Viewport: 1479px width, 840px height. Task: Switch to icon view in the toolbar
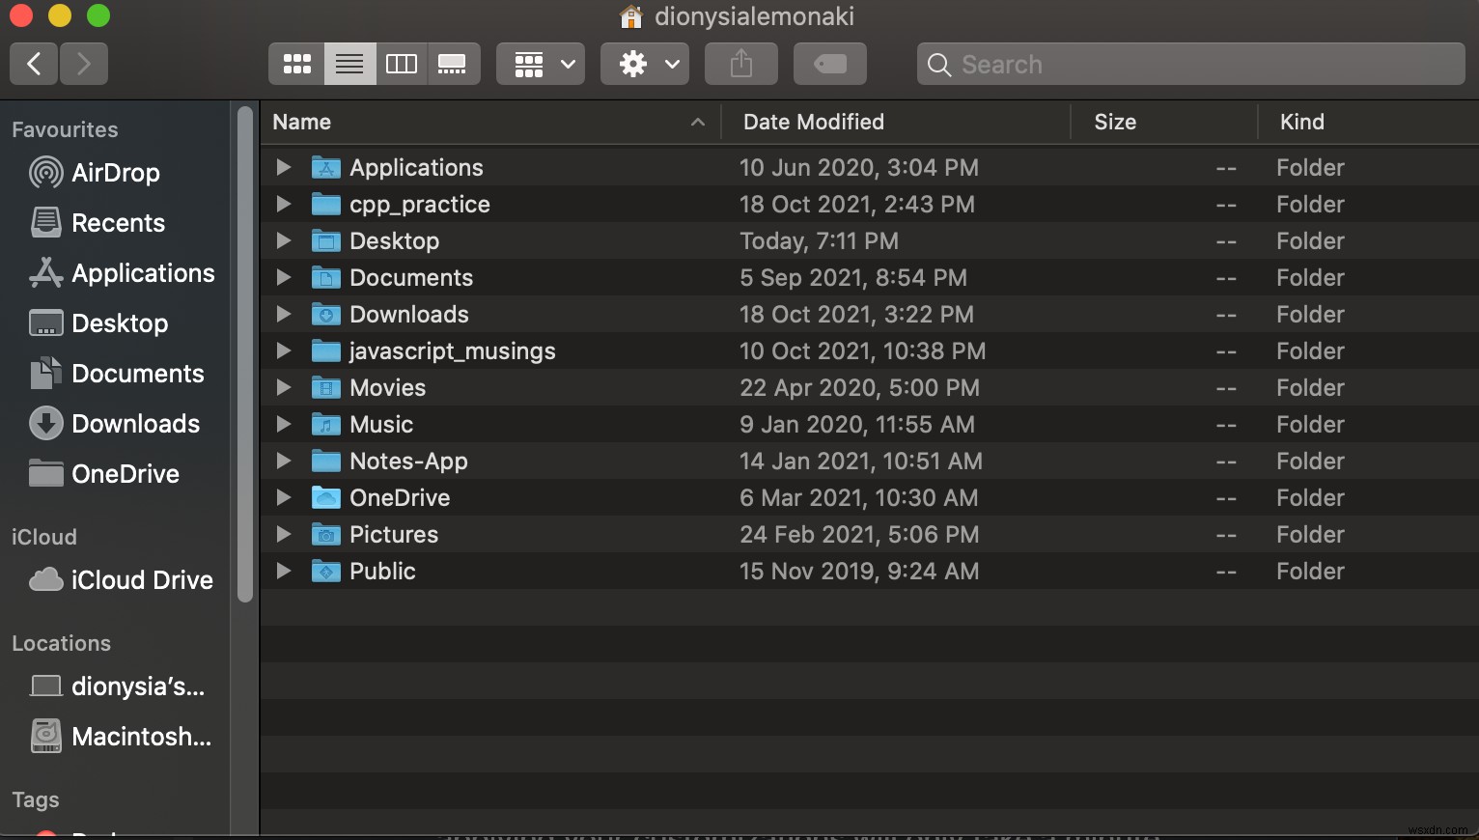(x=295, y=64)
